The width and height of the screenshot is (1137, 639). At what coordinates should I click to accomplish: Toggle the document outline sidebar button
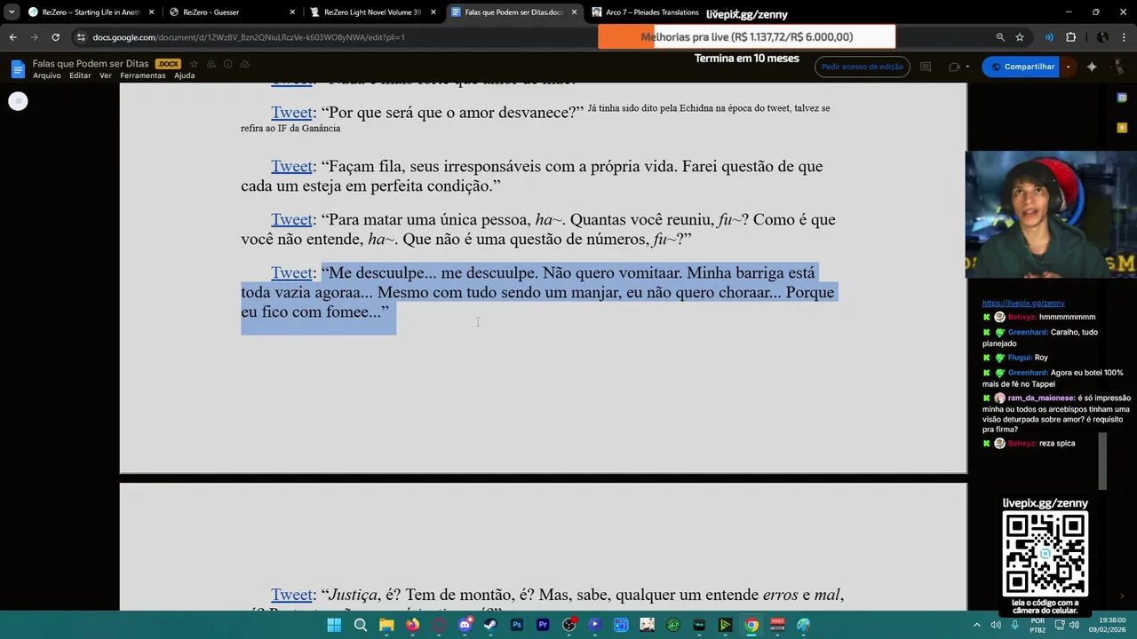pos(18,101)
